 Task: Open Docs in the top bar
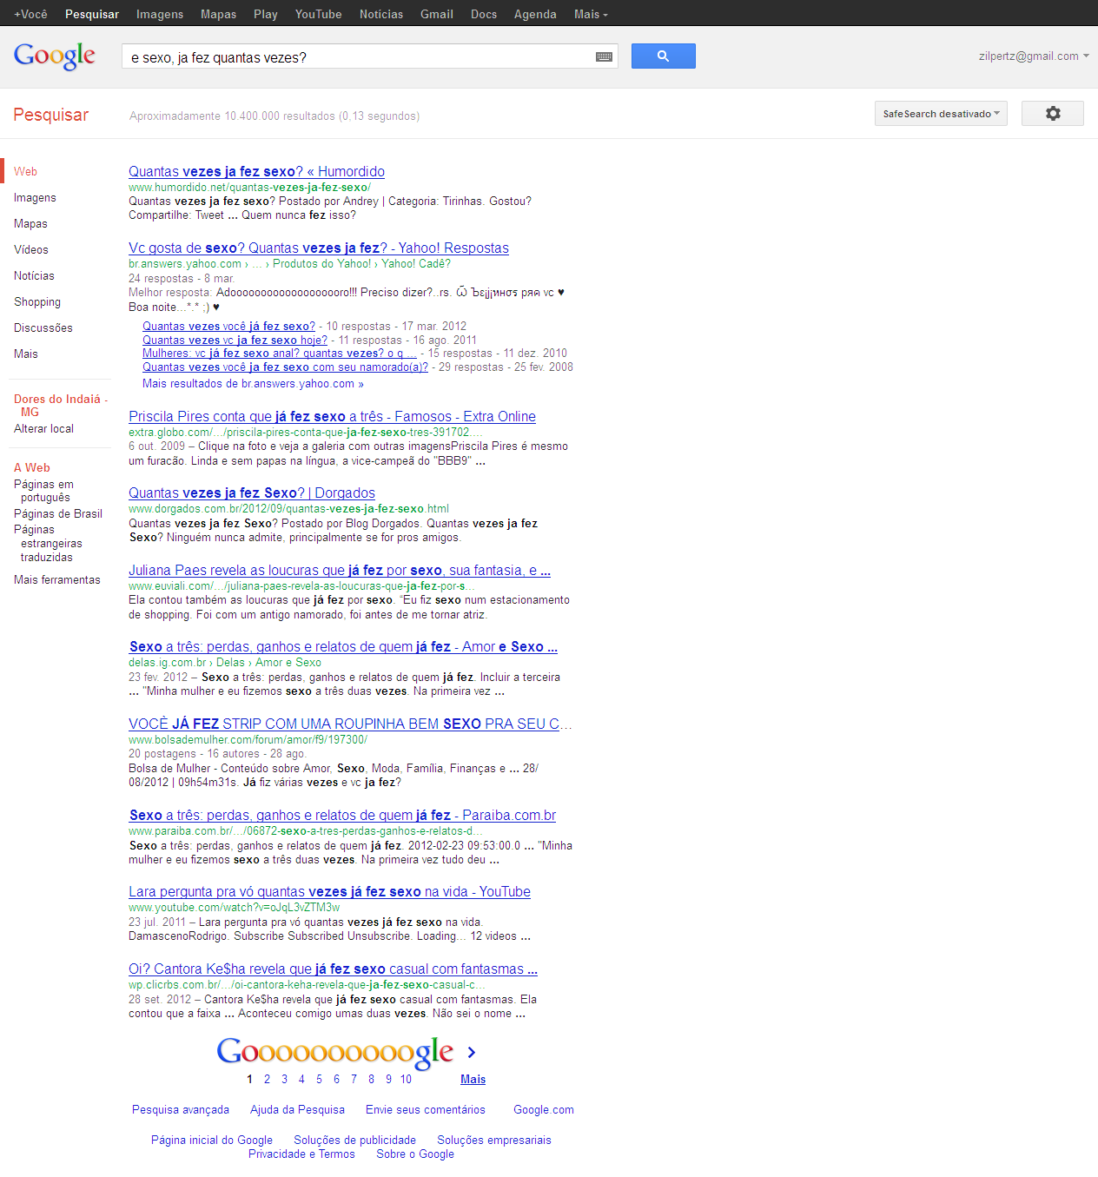[484, 14]
